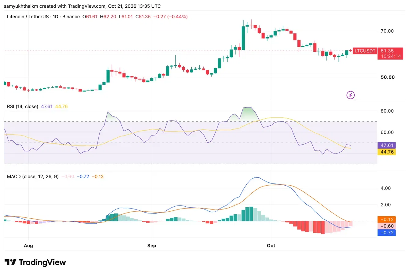Image resolution: width=409 pixels, height=274 pixels.
Task: Click the TradingView logo at bottom
Action: (x=35, y=262)
